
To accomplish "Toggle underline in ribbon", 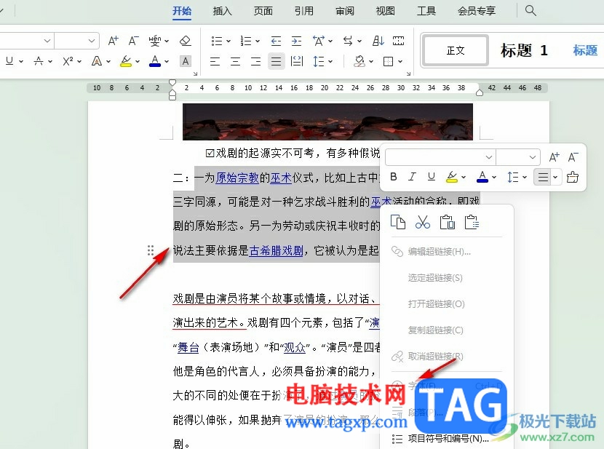I will click(x=9, y=61).
